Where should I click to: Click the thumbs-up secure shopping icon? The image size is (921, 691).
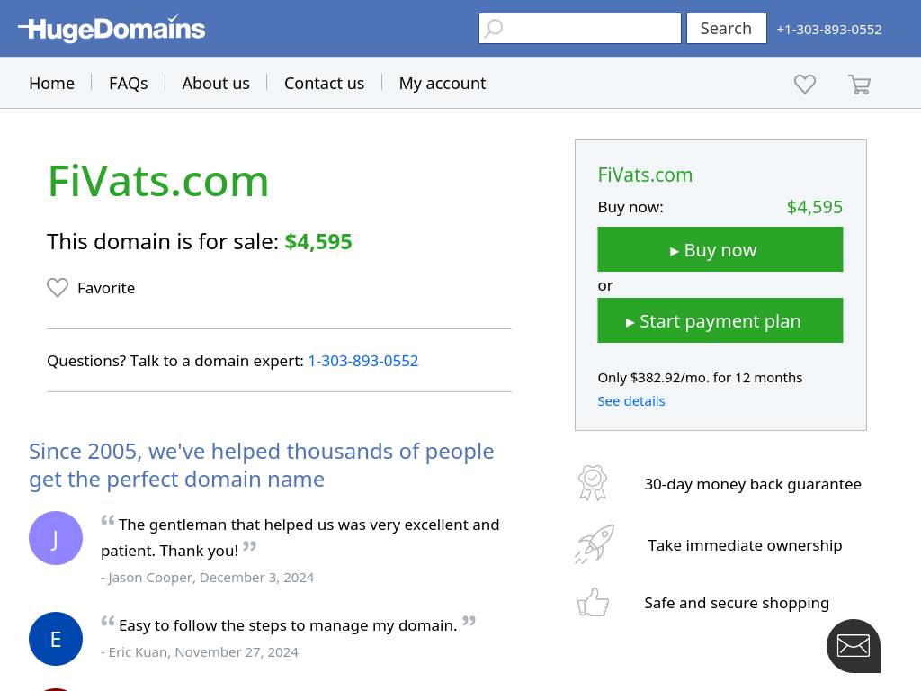coord(593,602)
